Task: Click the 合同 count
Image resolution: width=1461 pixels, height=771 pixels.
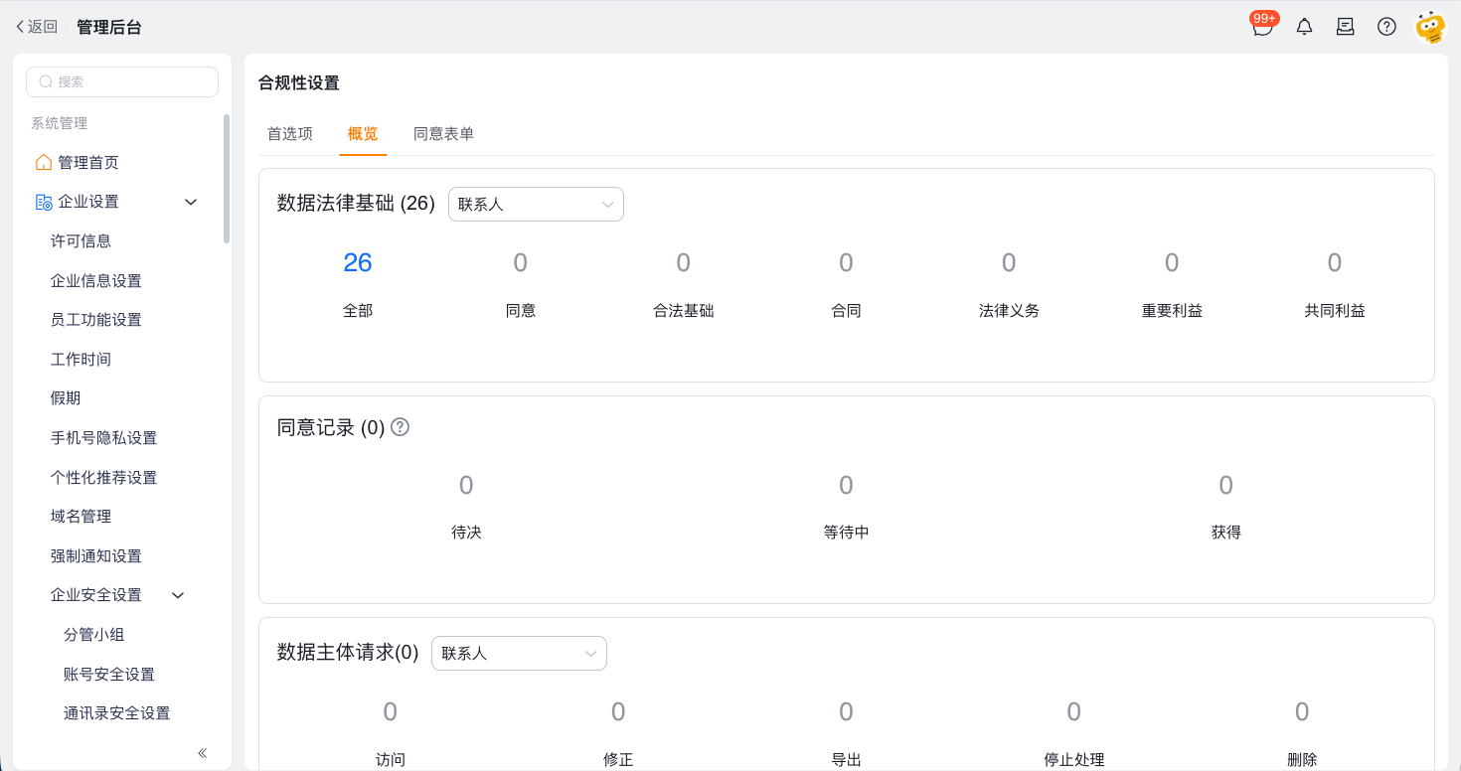Action: click(846, 262)
